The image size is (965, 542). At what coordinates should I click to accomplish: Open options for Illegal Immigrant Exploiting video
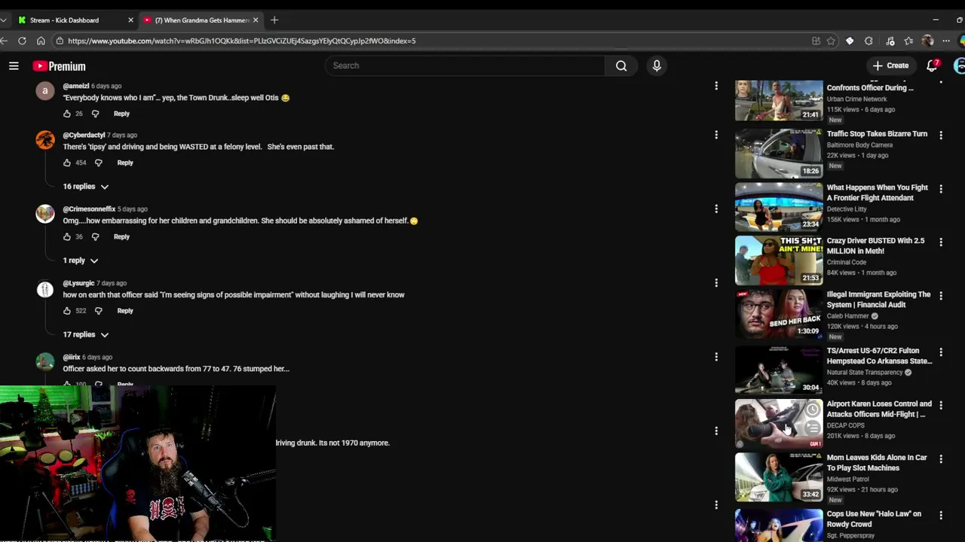coord(941,295)
